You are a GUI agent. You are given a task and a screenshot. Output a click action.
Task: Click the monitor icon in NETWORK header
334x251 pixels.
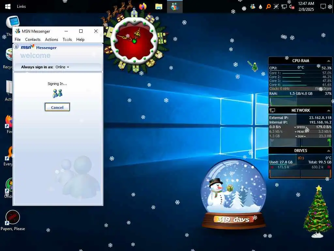tap(272, 110)
